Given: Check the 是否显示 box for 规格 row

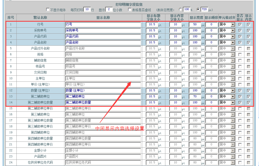Looking at the screenshot, I should [x=240, y=55].
